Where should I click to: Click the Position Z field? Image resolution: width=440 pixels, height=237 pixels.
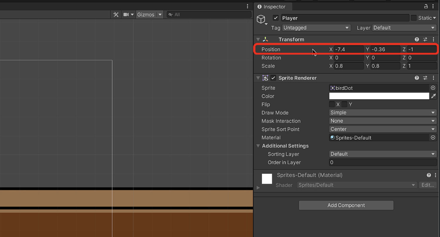click(422, 50)
